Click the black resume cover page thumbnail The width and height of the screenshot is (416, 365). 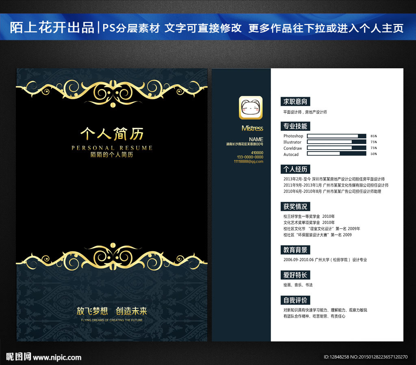tap(112, 205)
